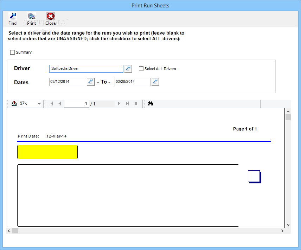Click the 'Dates' label
The height and width of the screenshot is (250, 301).
click(21, 83)
